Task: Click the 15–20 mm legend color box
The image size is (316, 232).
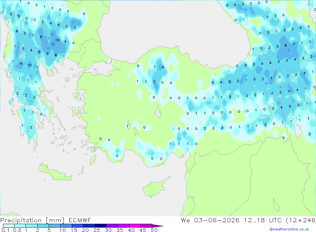Action: point(78,226)
